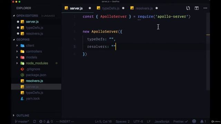Viewport: 221px width, 124px height.
Task: Click the Prettier status bar item
Action: [181, 122]
